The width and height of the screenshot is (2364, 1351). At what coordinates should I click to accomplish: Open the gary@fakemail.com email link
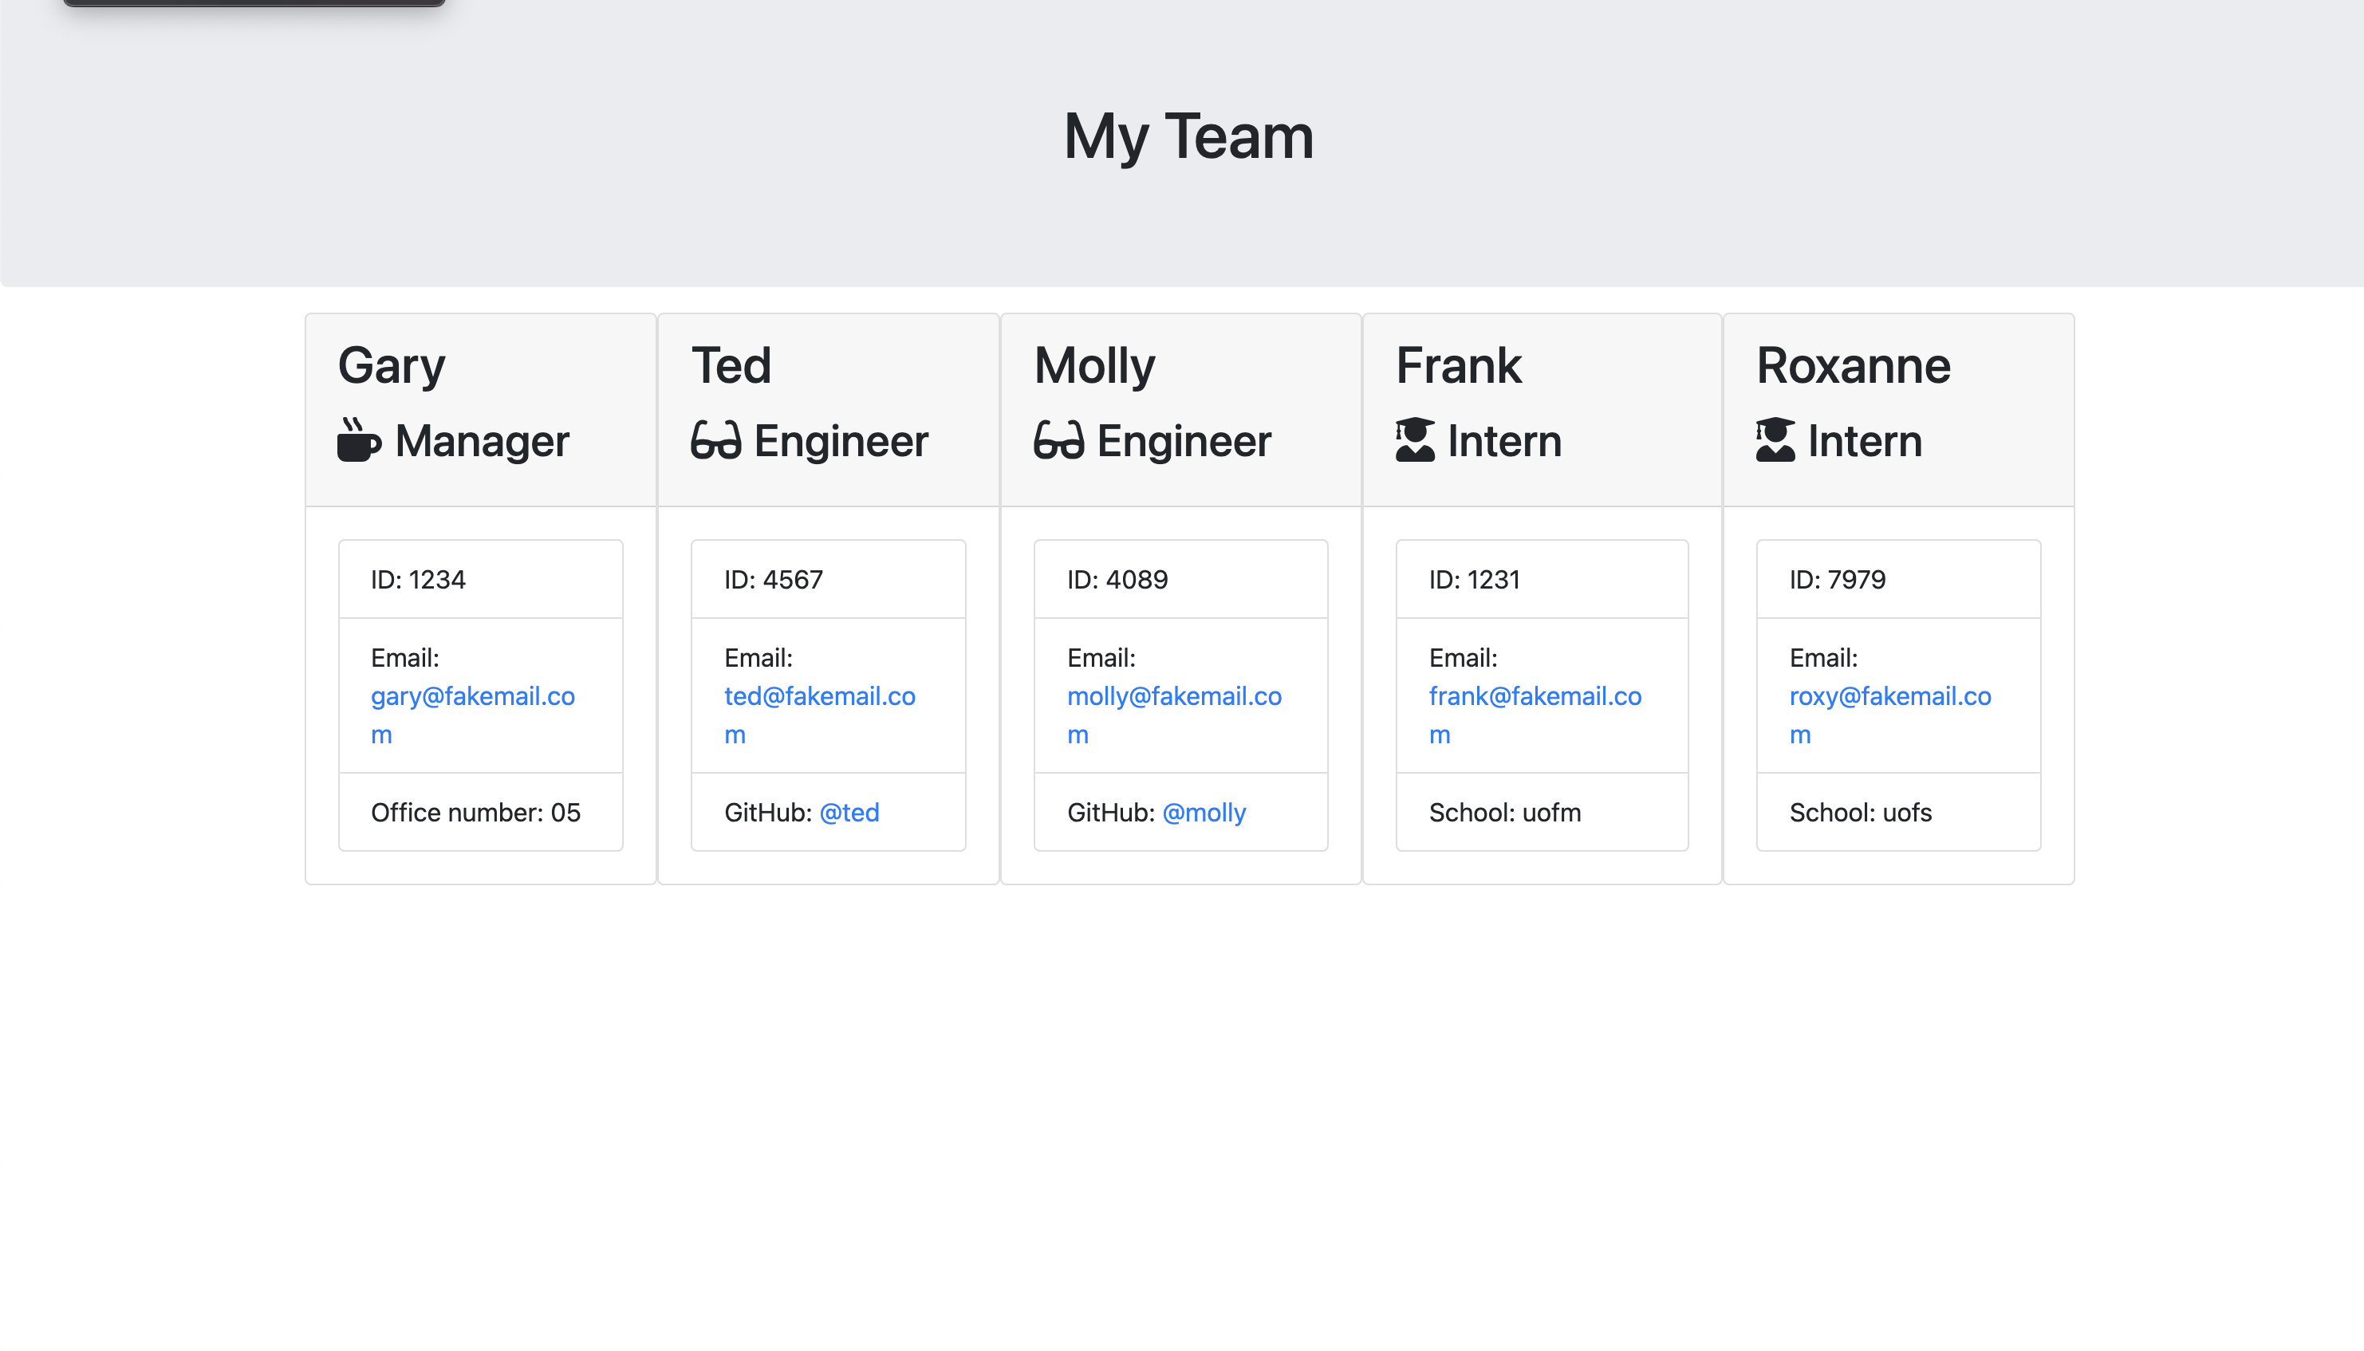click(x=473, y=715)
